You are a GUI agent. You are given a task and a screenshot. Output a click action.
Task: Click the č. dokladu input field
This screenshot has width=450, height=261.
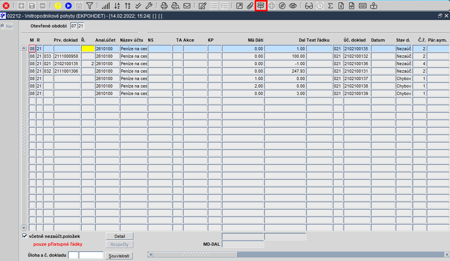tap(91, 255)
